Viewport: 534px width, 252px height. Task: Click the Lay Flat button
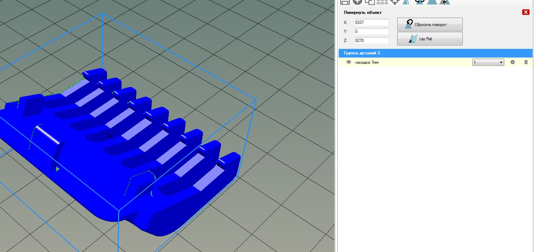tap(430, 39)
